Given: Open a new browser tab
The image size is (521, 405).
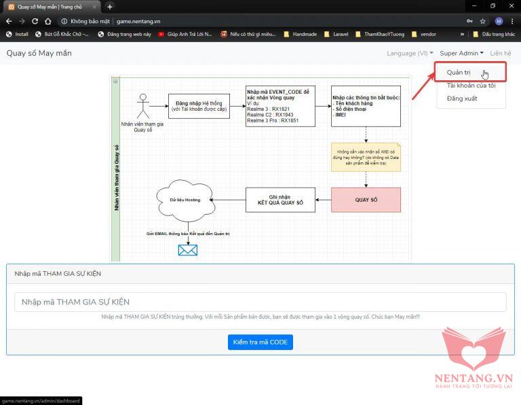Looking at the screenshot, I should [x=110, y=7].
